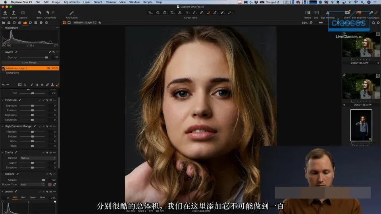The width and height of the screenshot is (381, 214).
Task: Collapse the Clarity panel
Action: (x=2, y=152)
